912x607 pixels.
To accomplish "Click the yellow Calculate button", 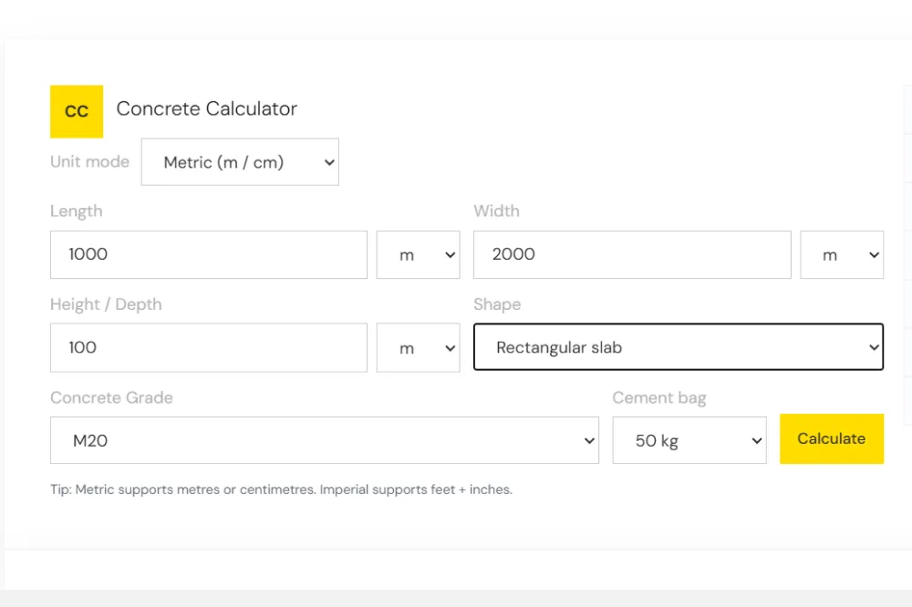I will [831, 438].
